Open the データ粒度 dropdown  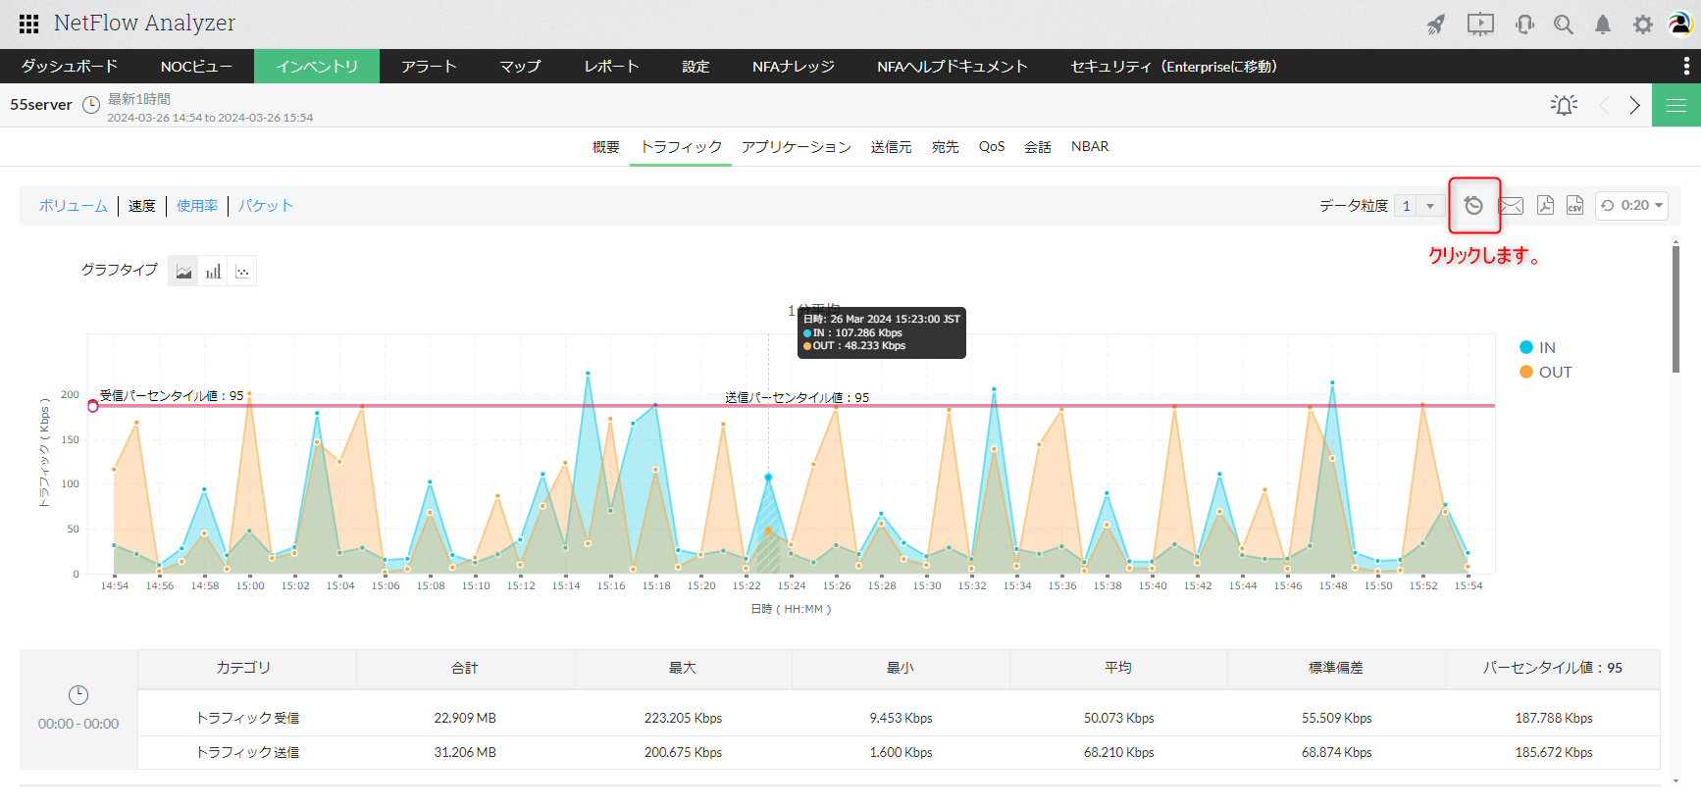1418,206
